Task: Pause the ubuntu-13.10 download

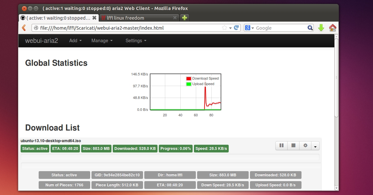Action: [x=282, y=145]
